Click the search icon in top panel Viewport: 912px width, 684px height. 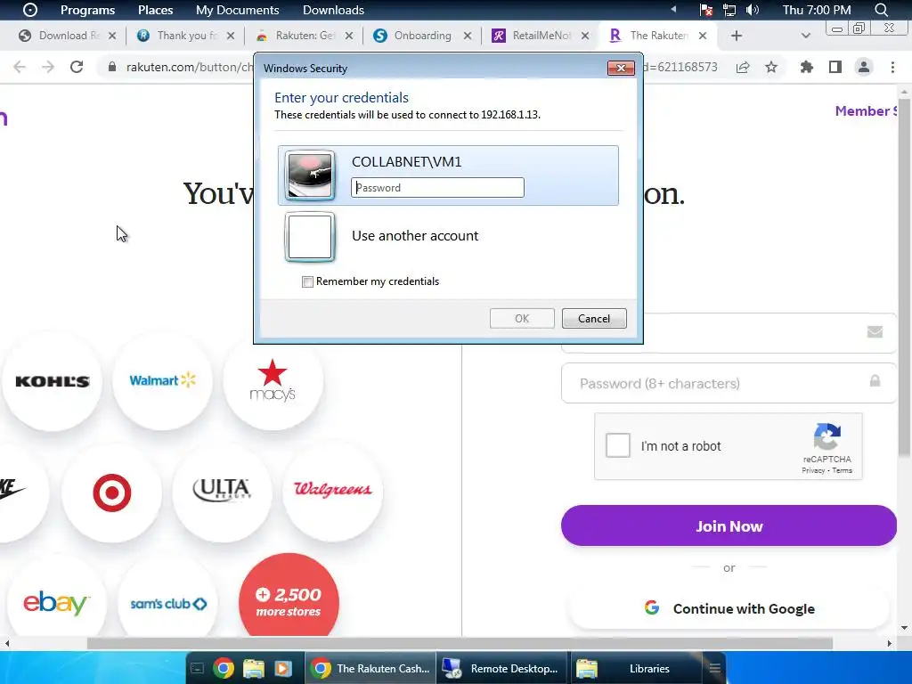[x=881, y=10]
